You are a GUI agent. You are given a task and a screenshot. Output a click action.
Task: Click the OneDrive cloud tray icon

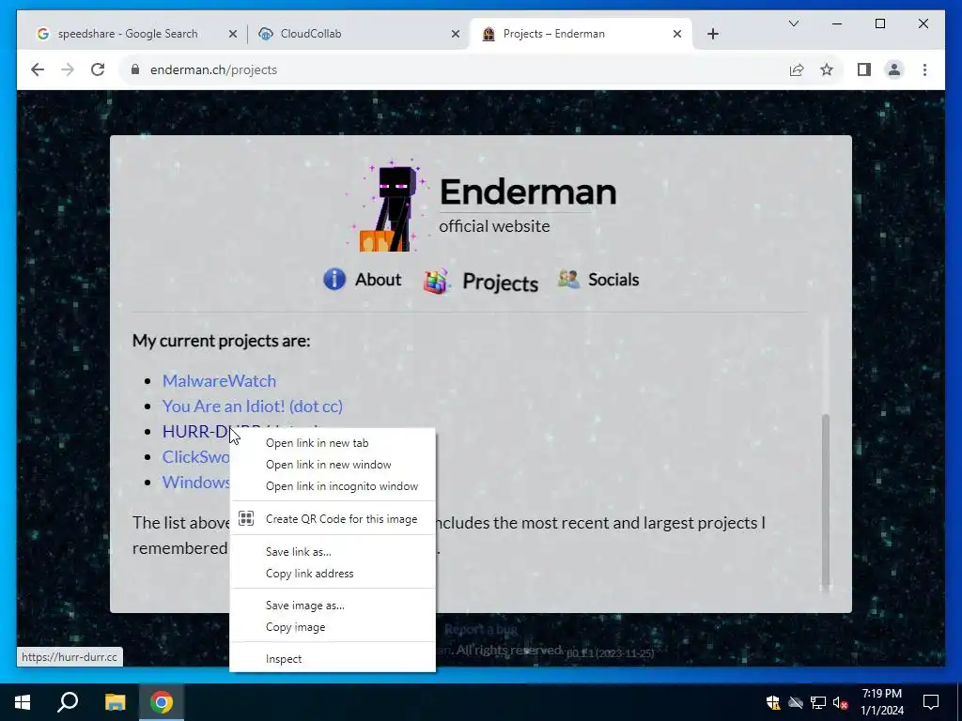[796, 702]
